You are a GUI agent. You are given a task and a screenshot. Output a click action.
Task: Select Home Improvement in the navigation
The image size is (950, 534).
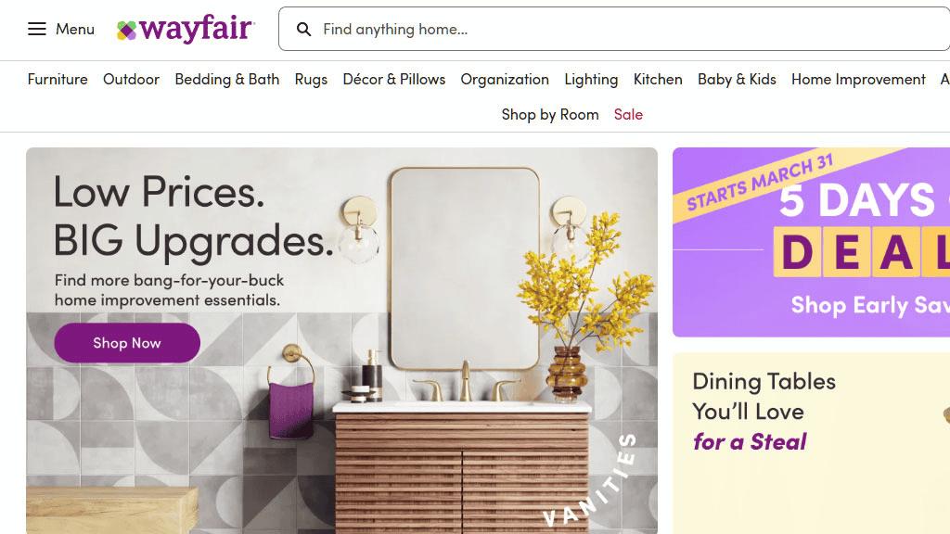coord(858,80)
